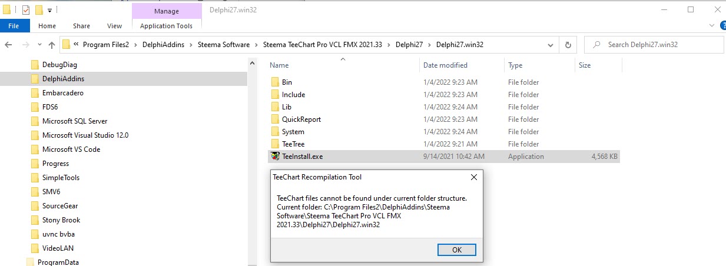Navigate to Steema TeeChart Pro VCL FMX 2021.33 breadcrumb

pos(323,45)
